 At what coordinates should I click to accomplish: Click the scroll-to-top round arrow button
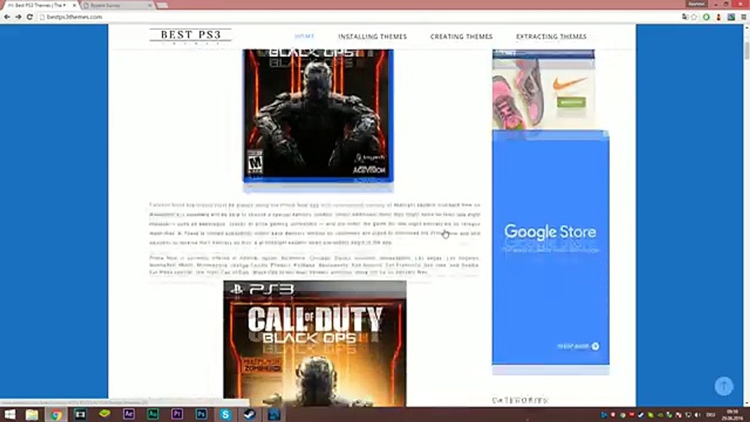click(724, 386)
